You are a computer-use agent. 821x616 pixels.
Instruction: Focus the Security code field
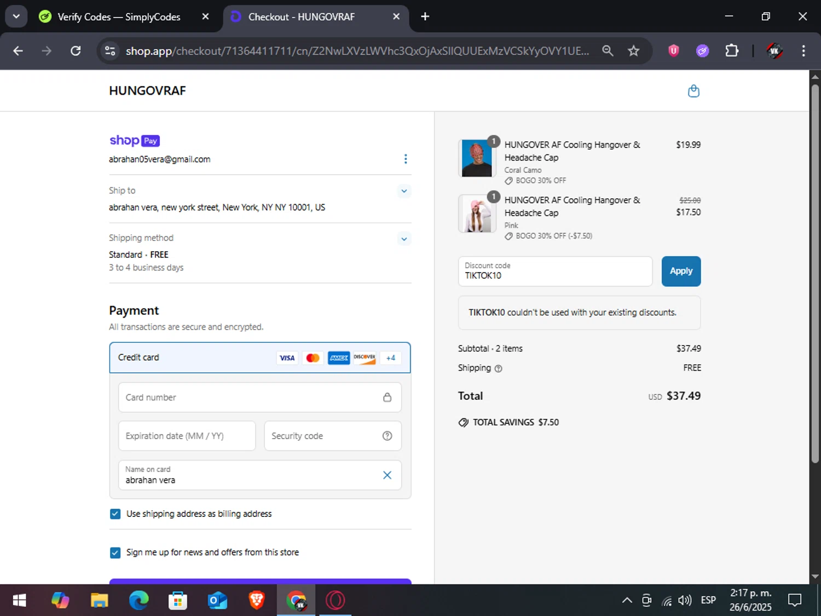(333, 436)
